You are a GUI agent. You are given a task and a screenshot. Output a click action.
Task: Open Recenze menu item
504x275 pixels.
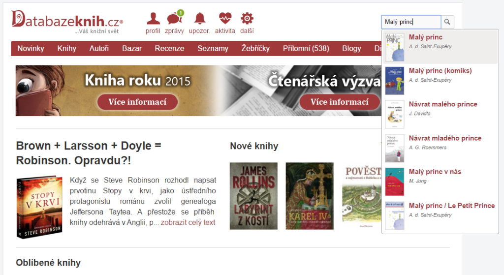(169, 49)
